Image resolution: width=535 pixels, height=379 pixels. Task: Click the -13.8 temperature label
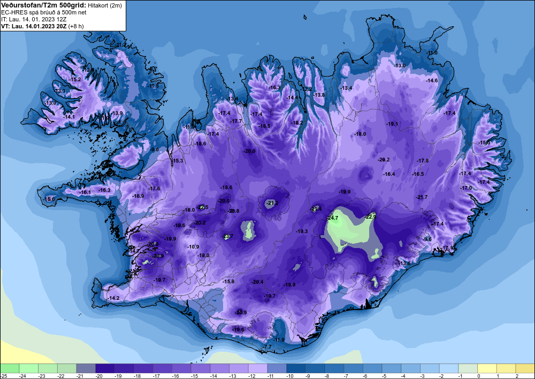point(319,95)
